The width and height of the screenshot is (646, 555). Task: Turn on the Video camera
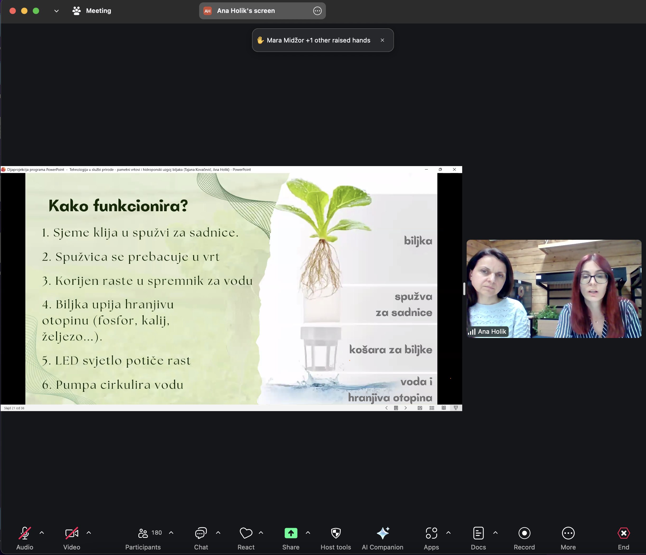tap(71, 538)
